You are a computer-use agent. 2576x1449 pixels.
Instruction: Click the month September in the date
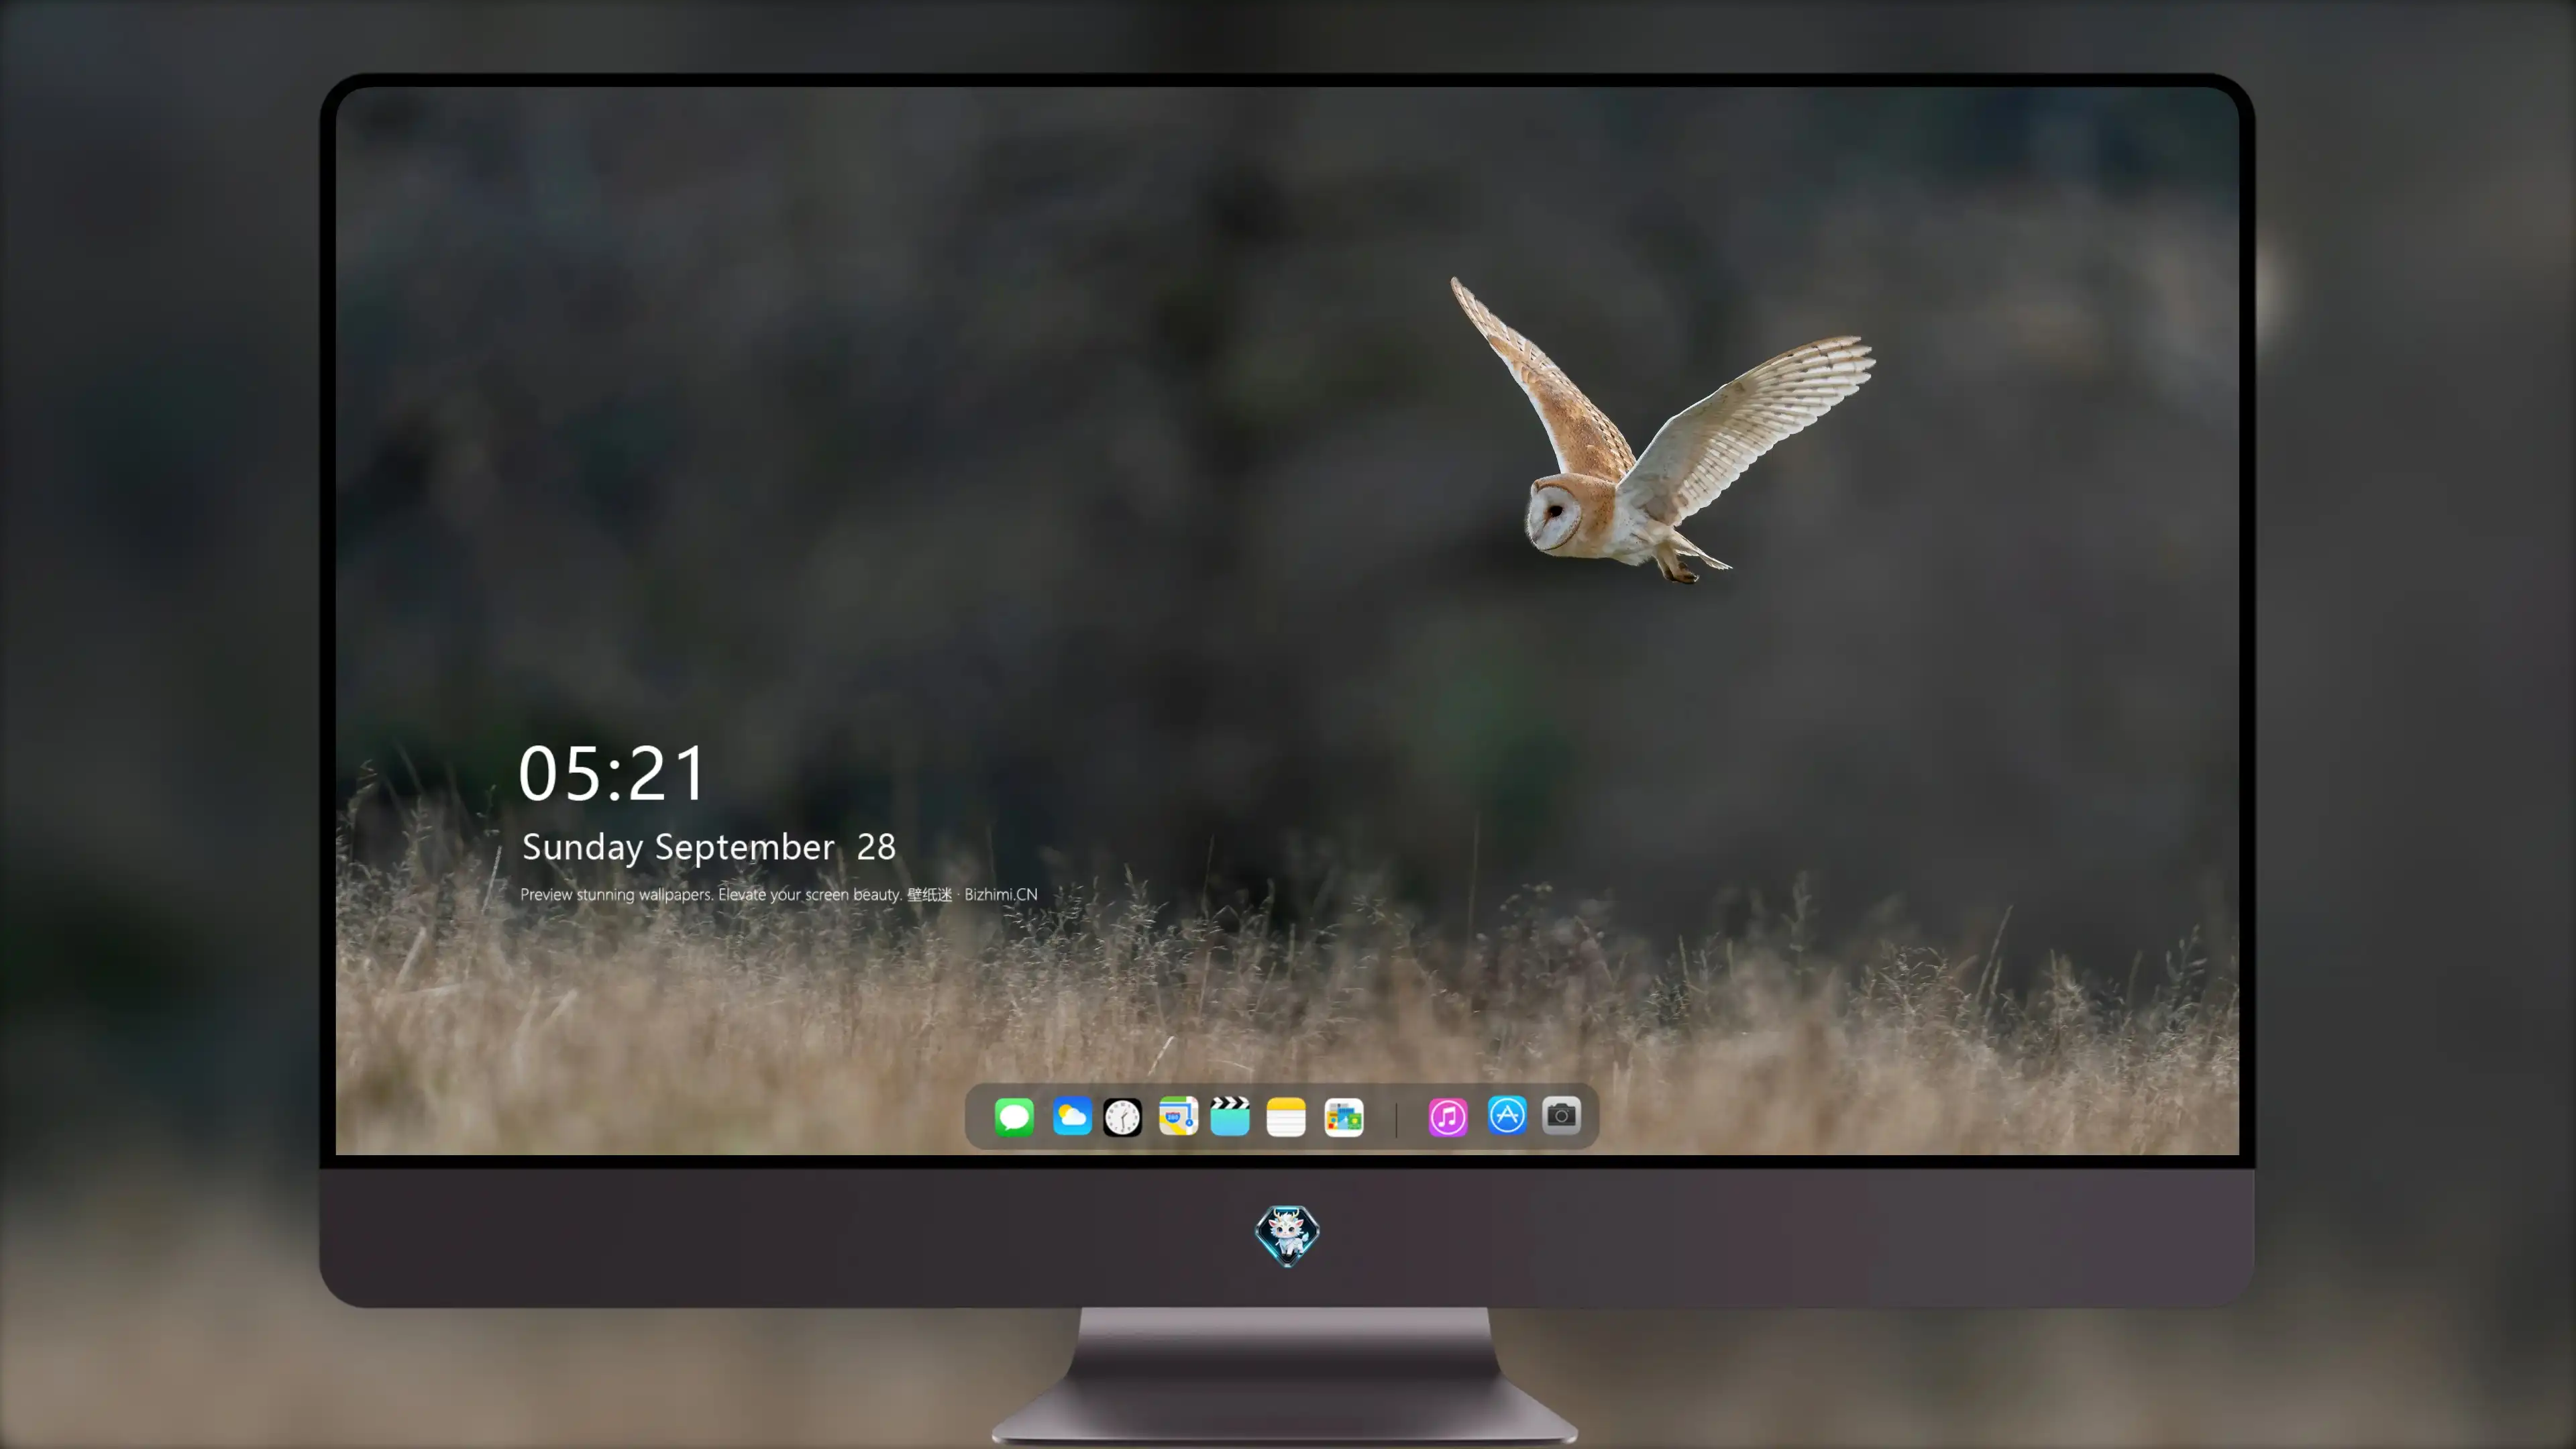[744, 848]
